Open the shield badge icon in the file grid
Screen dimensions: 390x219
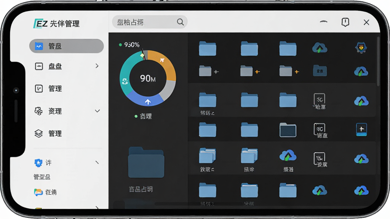pos(361,48)
